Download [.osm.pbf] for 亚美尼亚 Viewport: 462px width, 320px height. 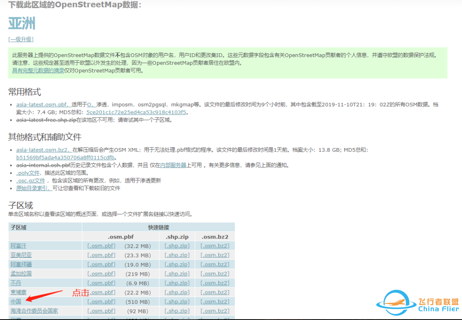coord(101,255)
